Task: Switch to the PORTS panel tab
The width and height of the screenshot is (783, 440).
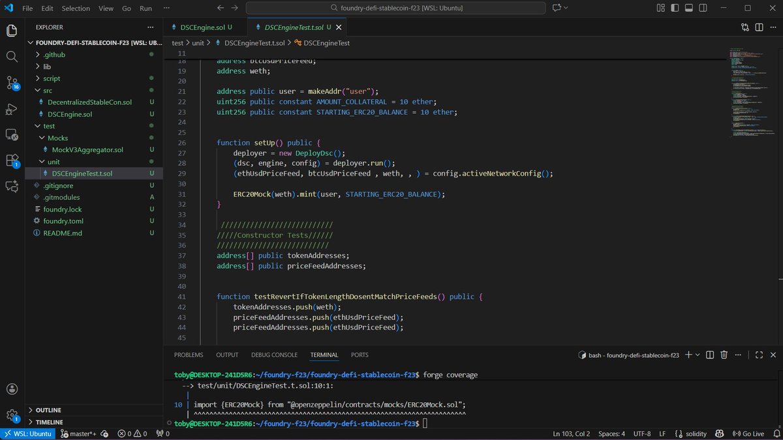Action: pyautogui.click(x=360, y=355)
